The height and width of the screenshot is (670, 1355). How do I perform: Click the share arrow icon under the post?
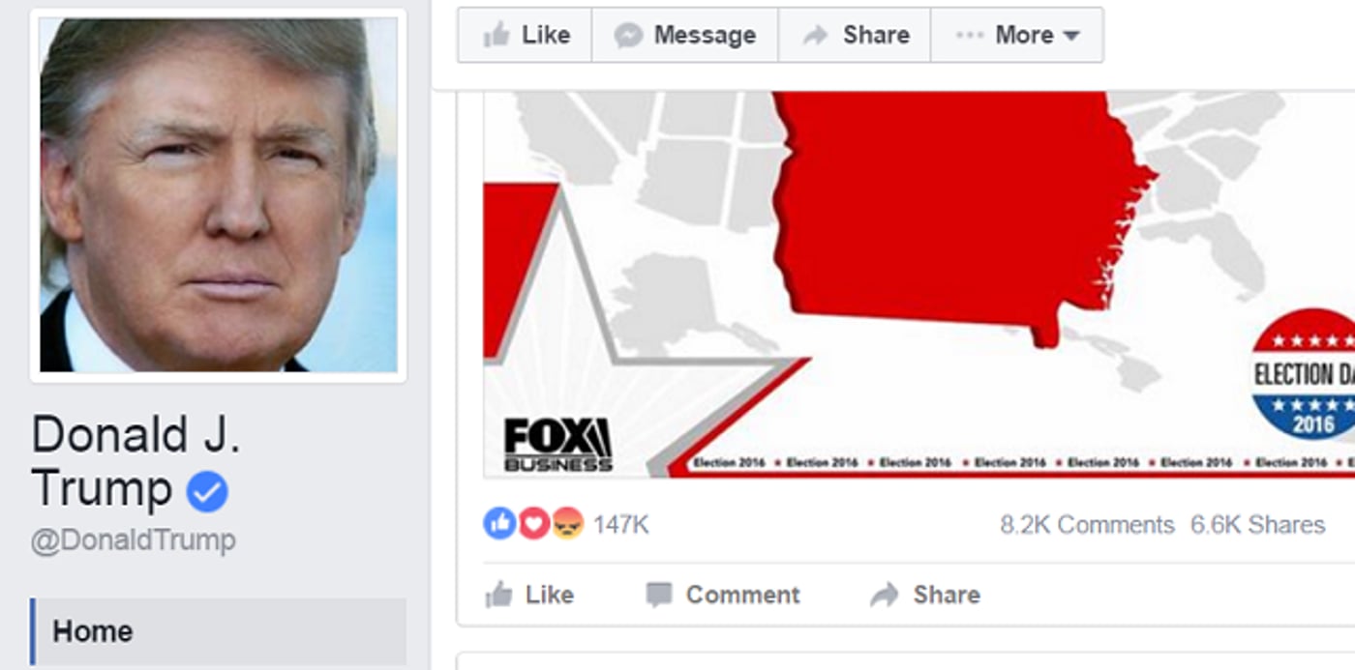pos(885,594)
